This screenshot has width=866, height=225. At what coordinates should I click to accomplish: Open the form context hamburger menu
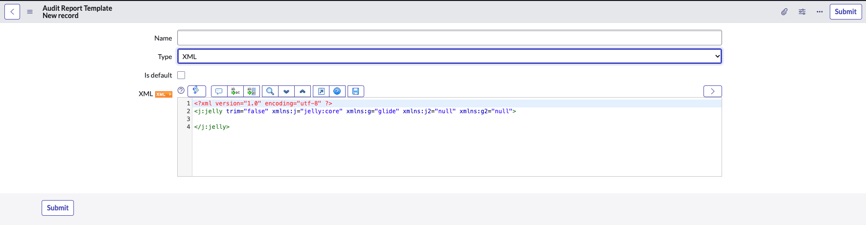(x=30, y=12)
